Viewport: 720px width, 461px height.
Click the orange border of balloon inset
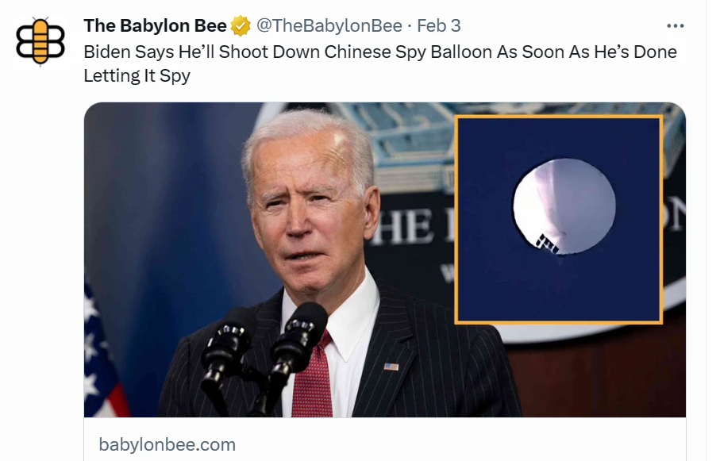[558, 117]
